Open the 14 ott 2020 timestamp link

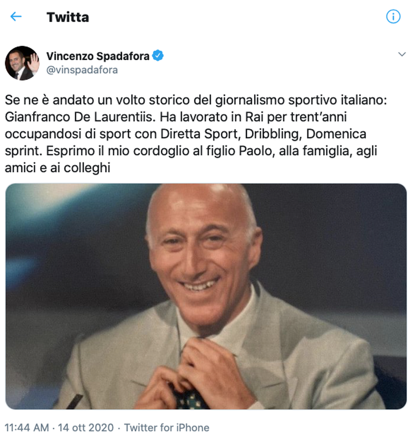coord(86,428)
